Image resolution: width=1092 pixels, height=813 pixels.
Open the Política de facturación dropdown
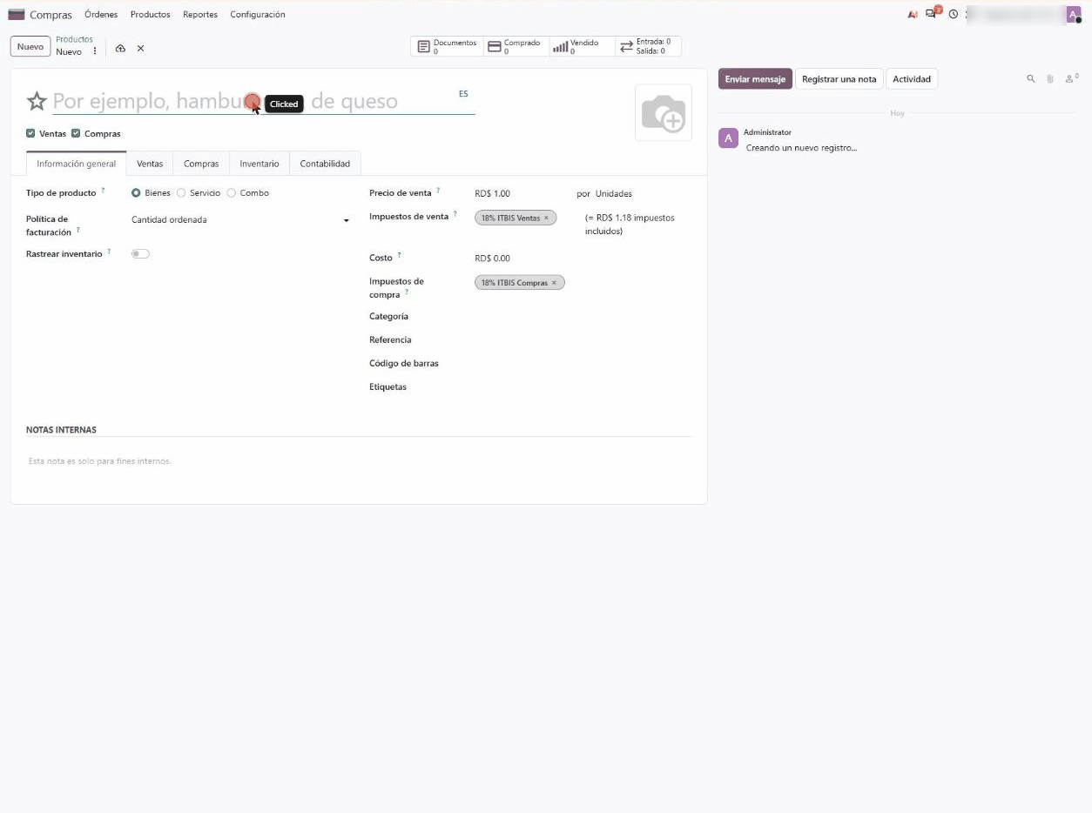click(240, 220)
